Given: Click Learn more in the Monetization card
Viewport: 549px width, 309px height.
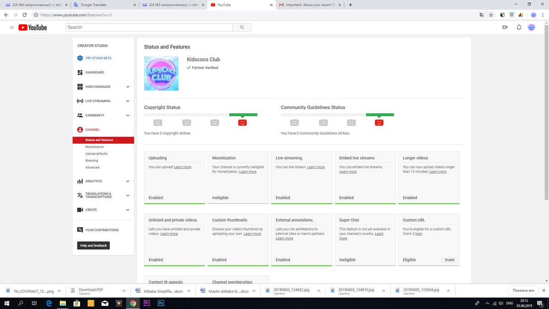Looking at the screenshot, I should click(x=248, y=172).
